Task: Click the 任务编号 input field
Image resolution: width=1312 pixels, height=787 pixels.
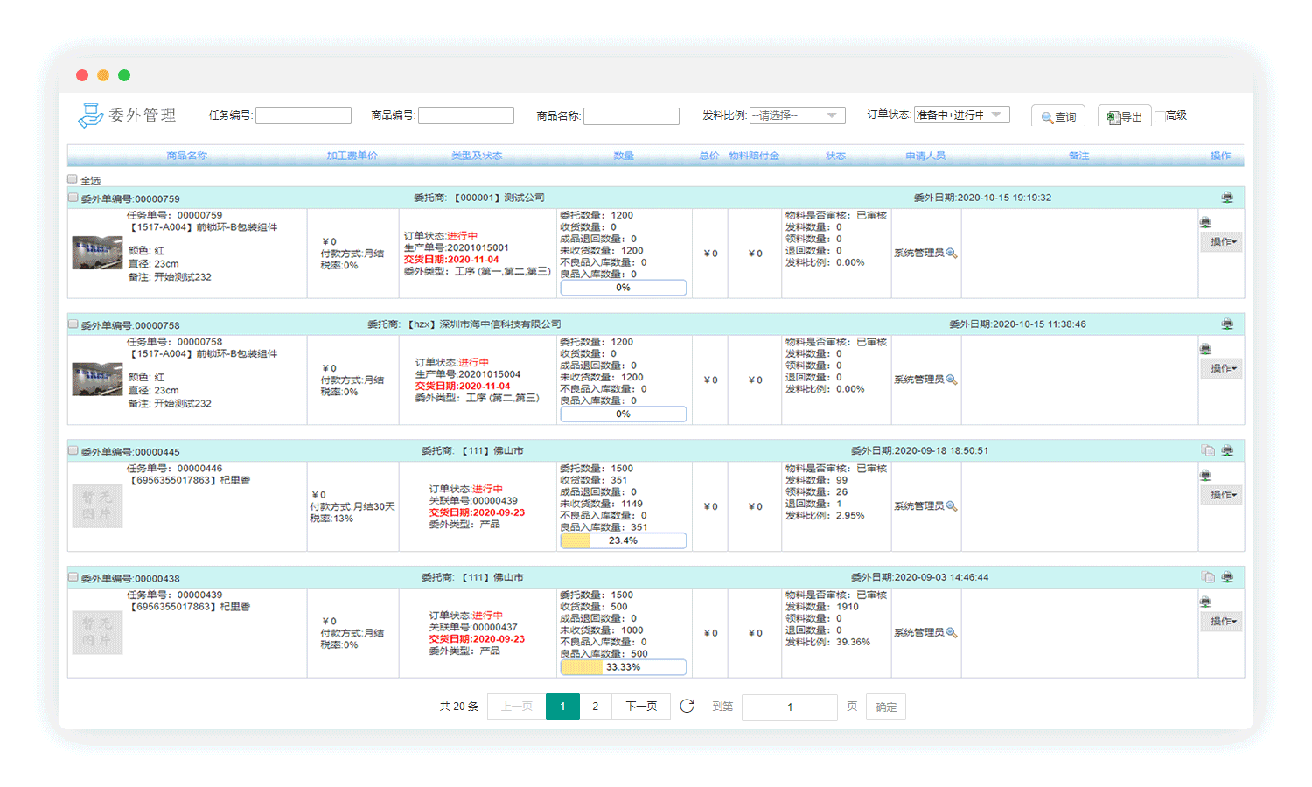Action: pyautogui.click(x=304, y=115)
